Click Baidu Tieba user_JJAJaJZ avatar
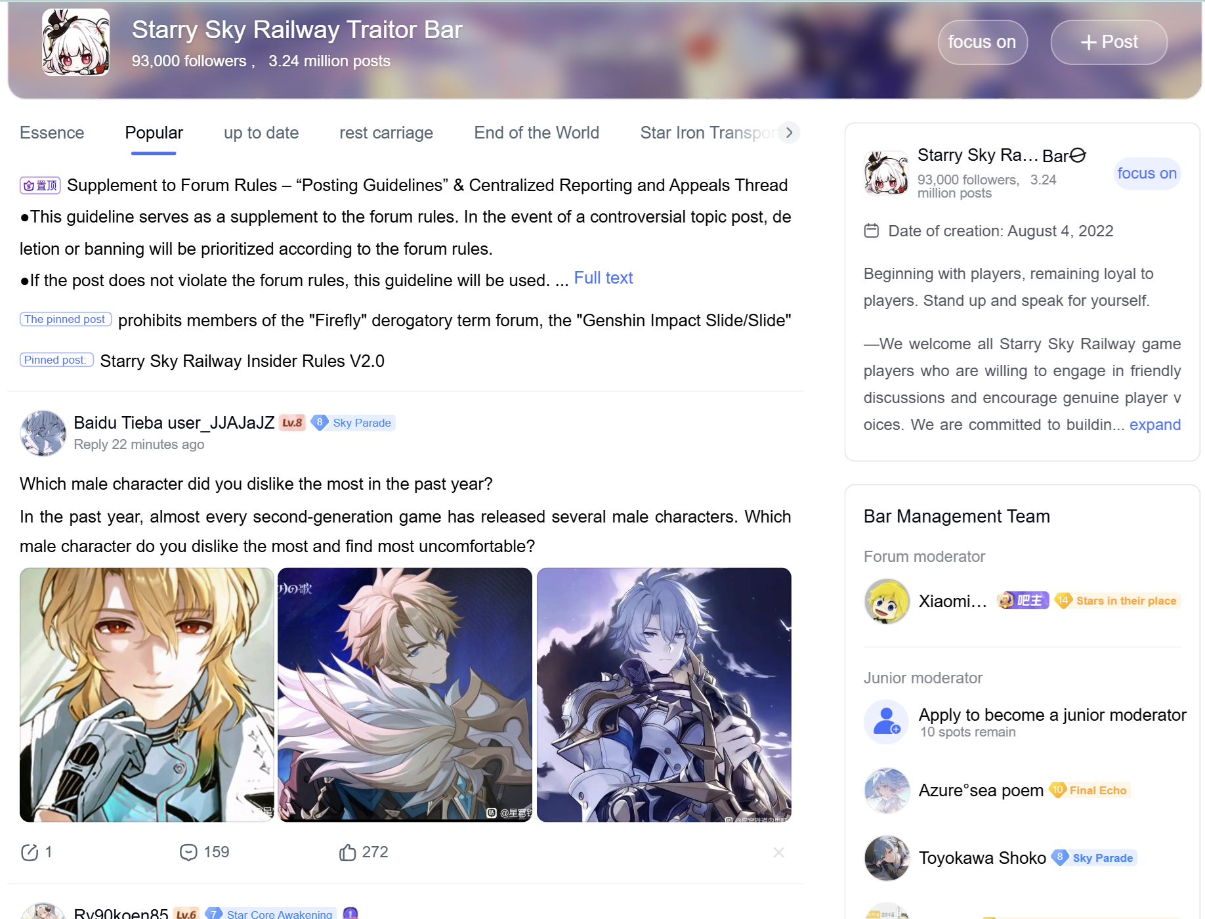This screenshot has height=919, width=1205. (43, 433)
